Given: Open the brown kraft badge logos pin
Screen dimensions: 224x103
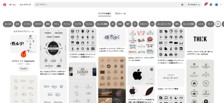Looking at the screenshot, I should 112,80.
